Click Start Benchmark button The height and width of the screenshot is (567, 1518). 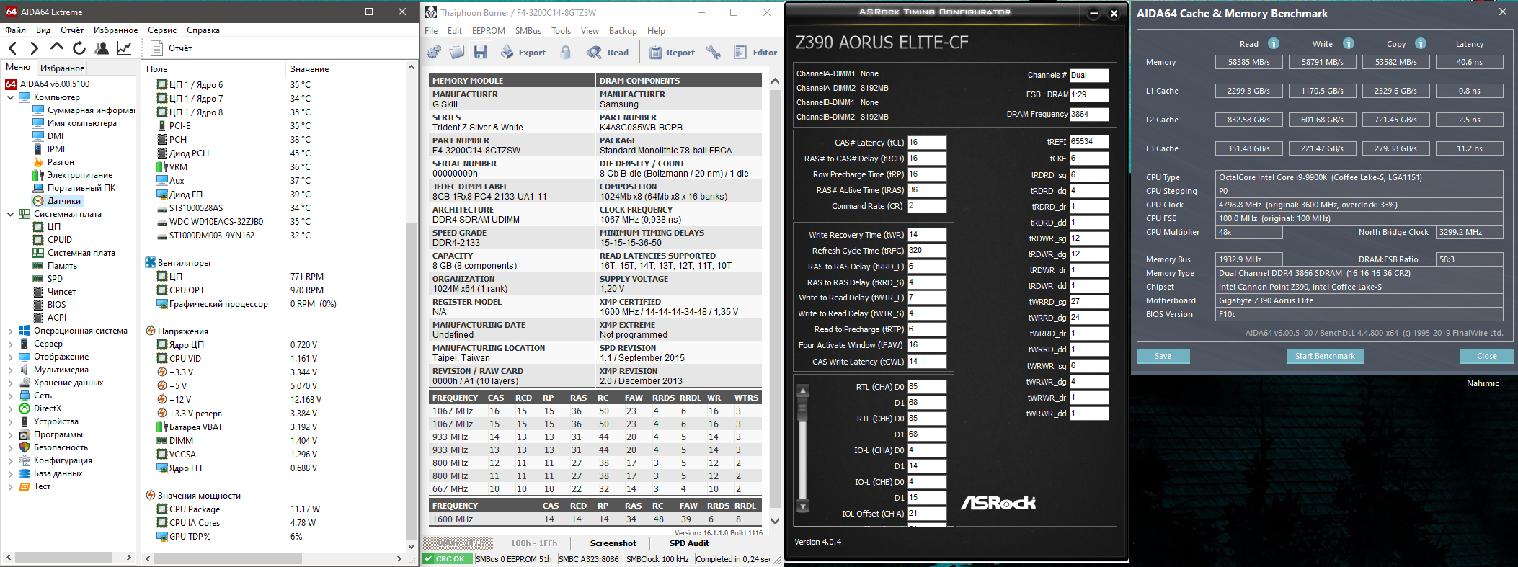(1325, 356)
